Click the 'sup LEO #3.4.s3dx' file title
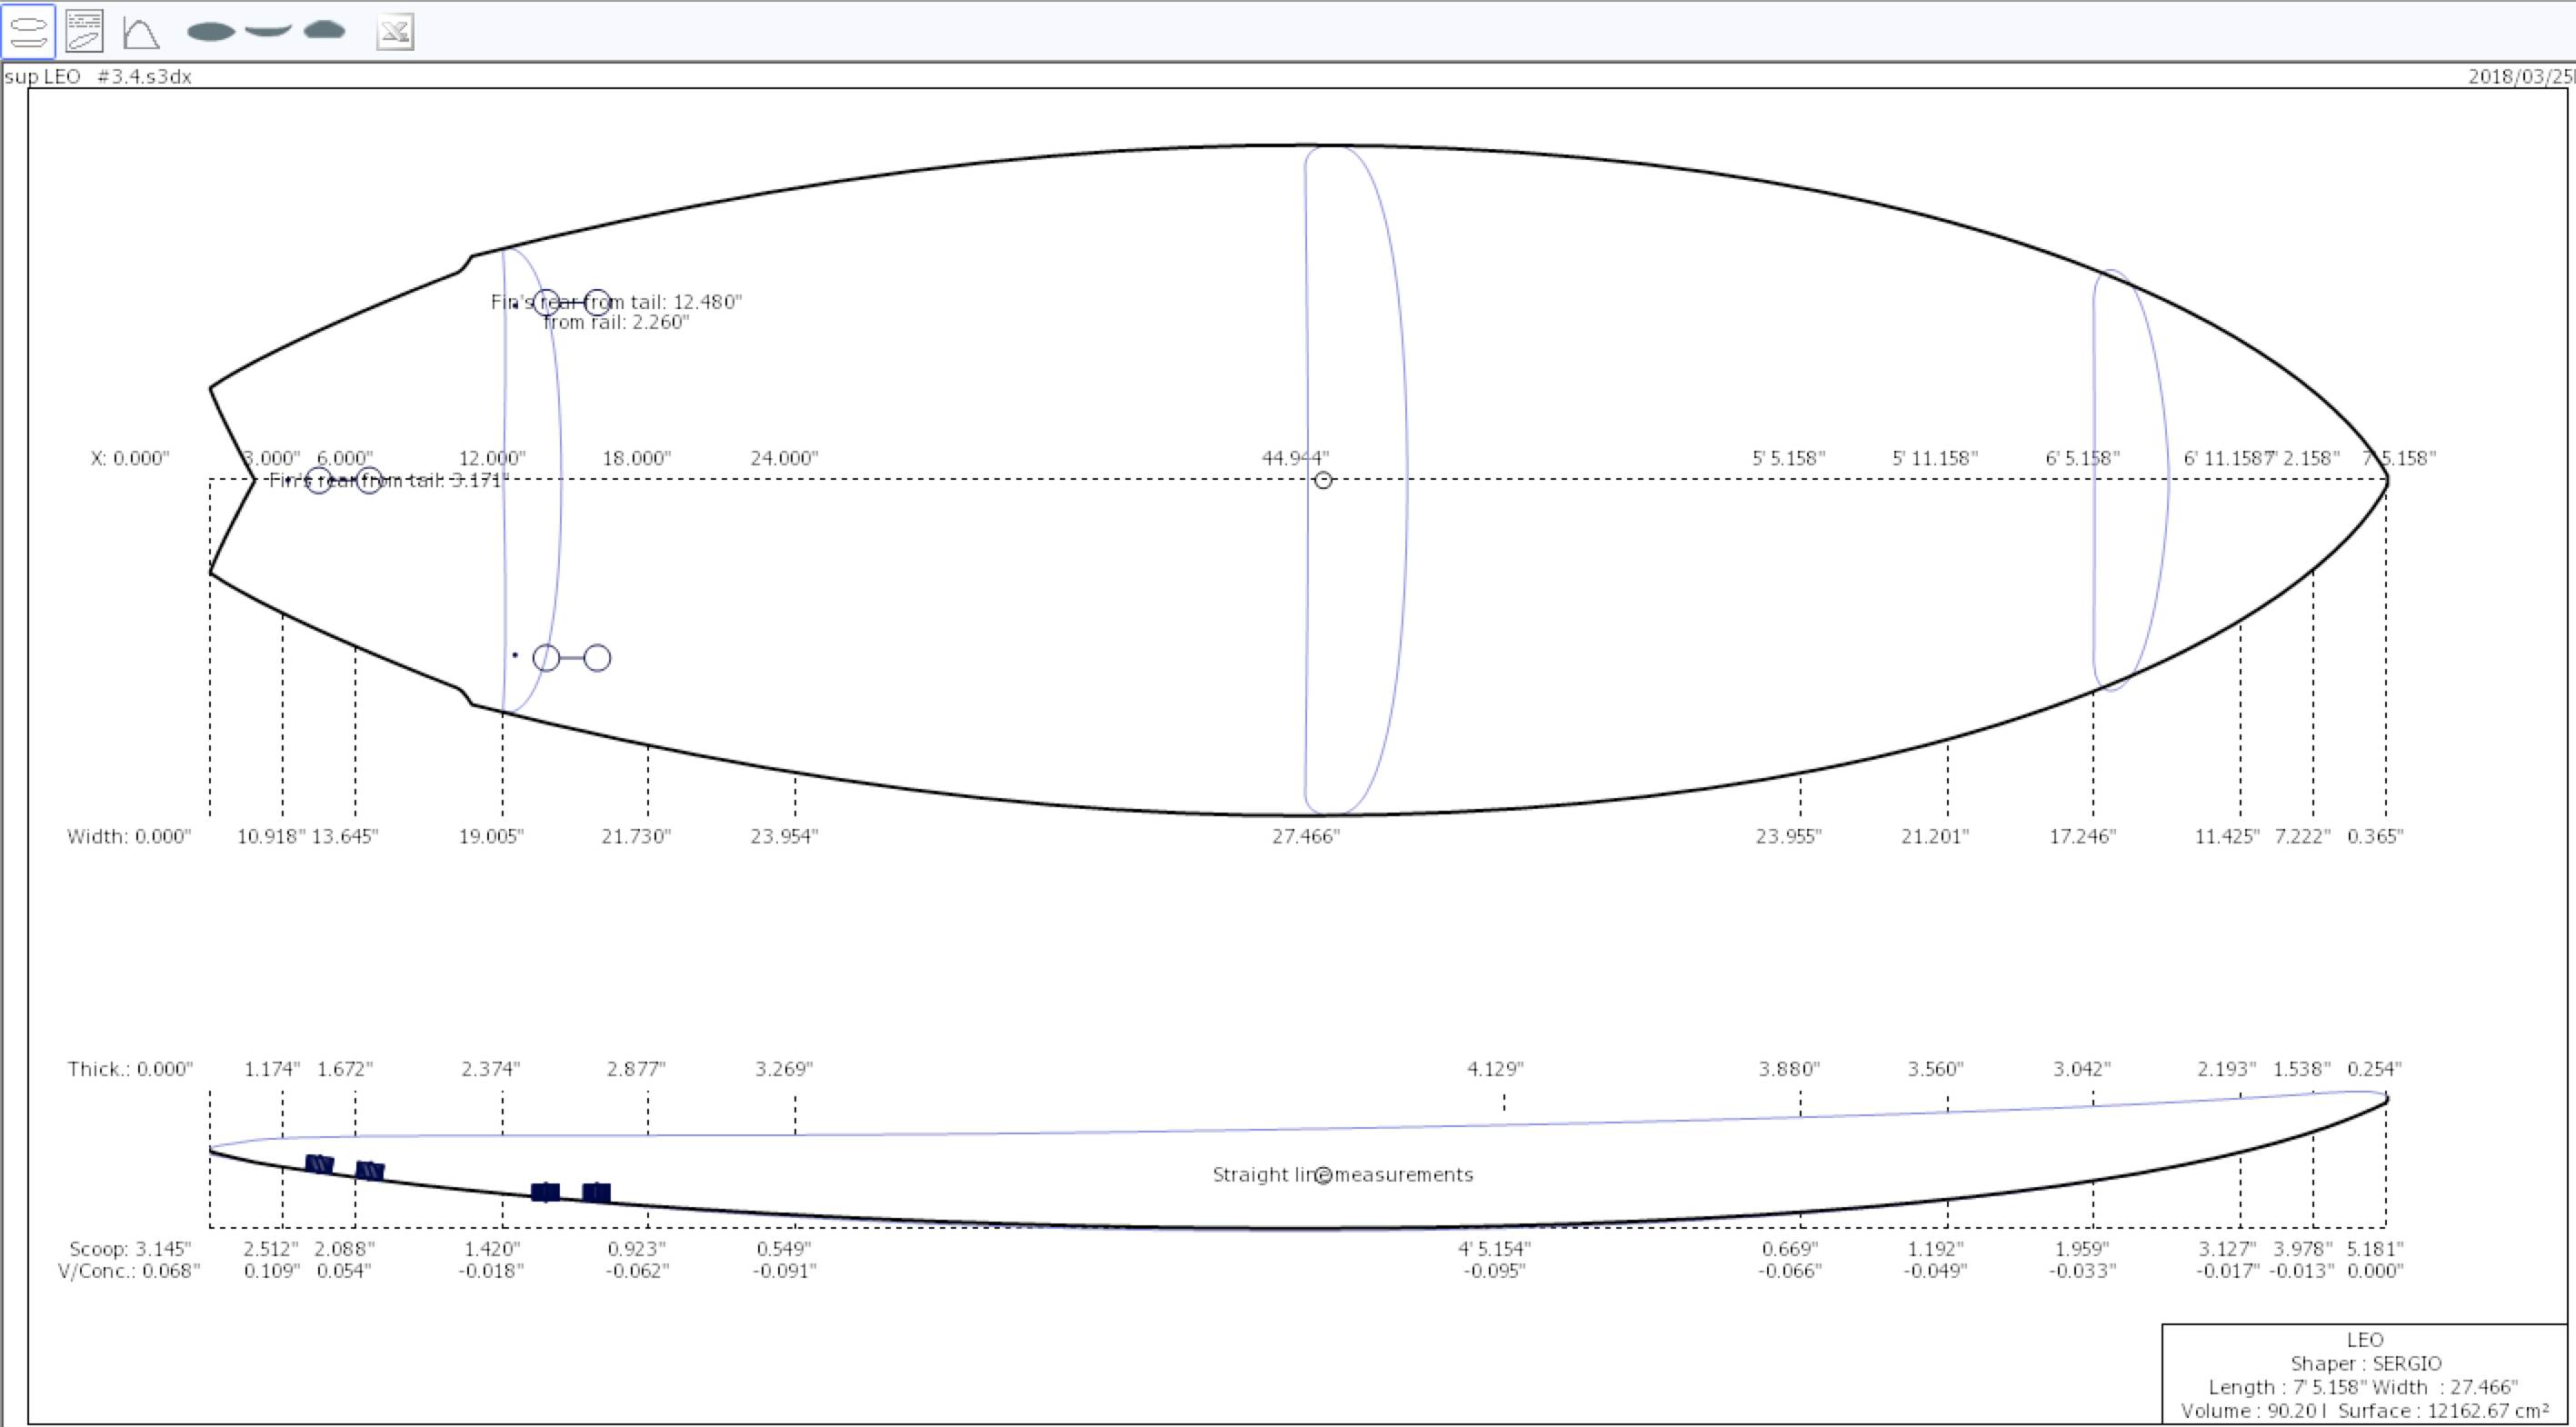The width and height of the screenshot is (2576, 1427). pyautogui.click(x=98, y=77)
